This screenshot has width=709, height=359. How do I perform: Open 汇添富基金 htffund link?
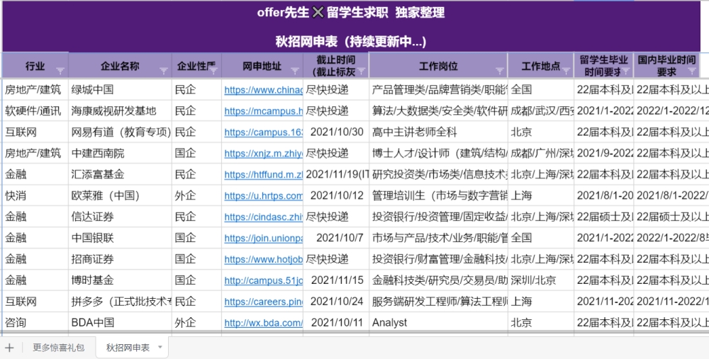coord(263,175)
